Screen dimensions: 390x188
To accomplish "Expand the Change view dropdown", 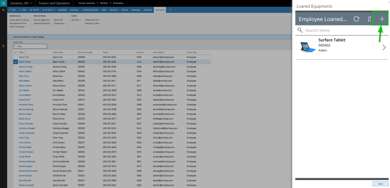I will [x=59, y=23].
